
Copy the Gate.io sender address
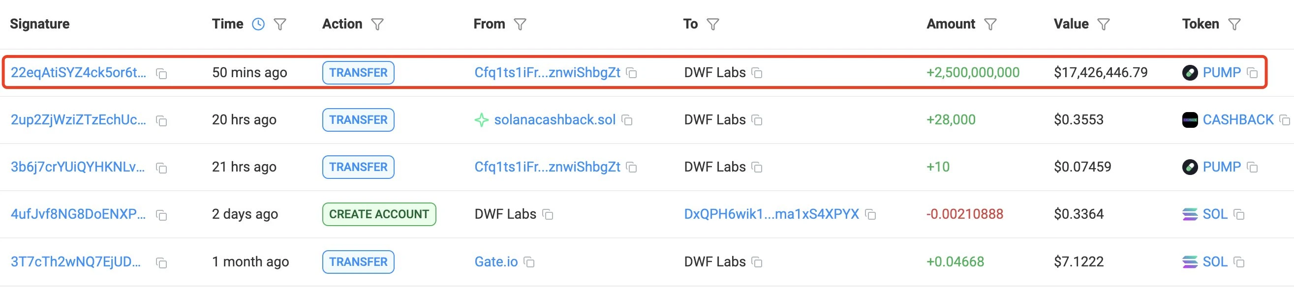coord(529,262)
